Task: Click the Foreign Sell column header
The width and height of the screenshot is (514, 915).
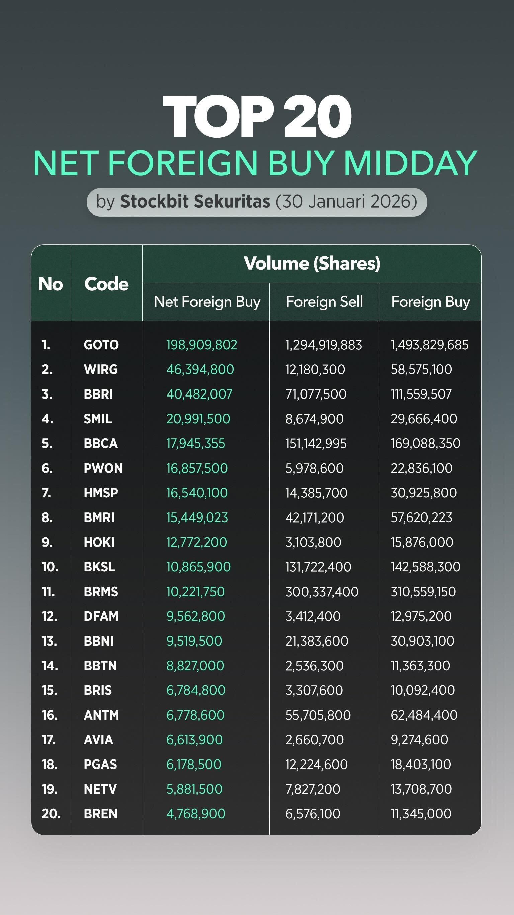Action: click(x=324, y=302)
